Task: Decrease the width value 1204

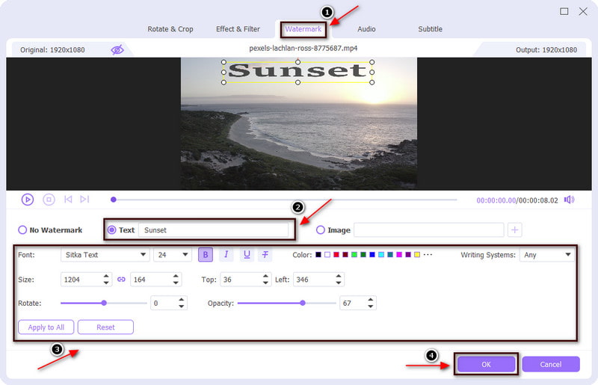Action: [106, 283]
